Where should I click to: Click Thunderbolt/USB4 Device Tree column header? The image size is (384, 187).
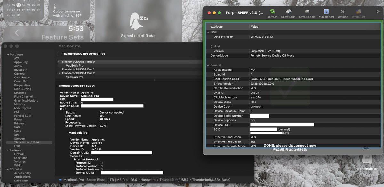[x=84, y=54]
